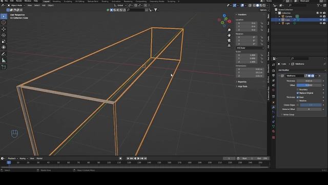Screen dimensions: 328x185
Task: Open modifier extra options chevron
Action: [316, 76]
